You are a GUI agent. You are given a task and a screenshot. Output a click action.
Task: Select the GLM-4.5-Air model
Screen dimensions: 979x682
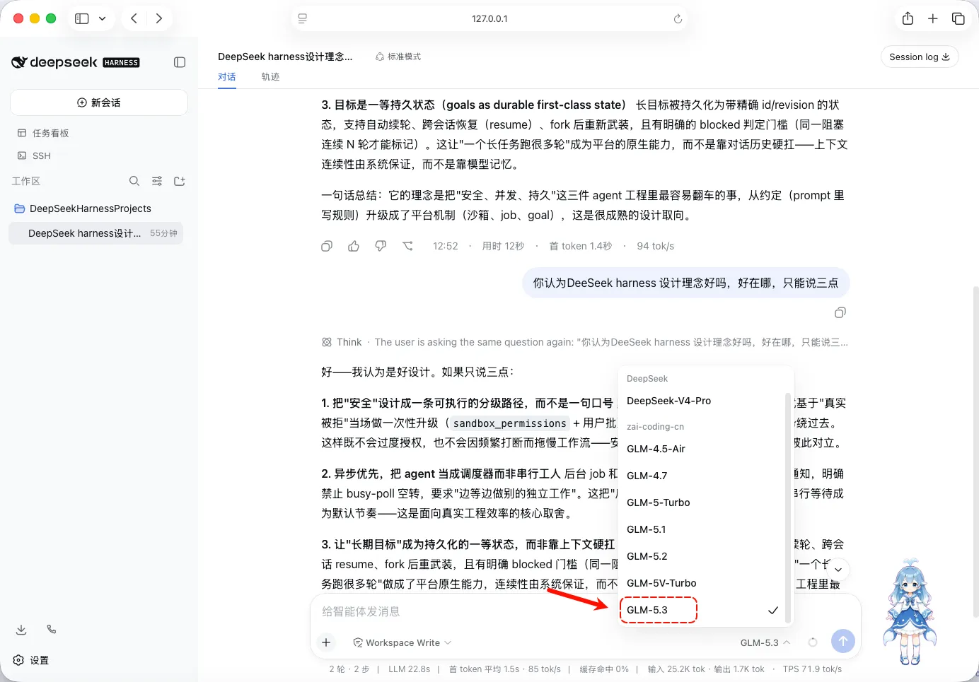[x=656, y=449]
